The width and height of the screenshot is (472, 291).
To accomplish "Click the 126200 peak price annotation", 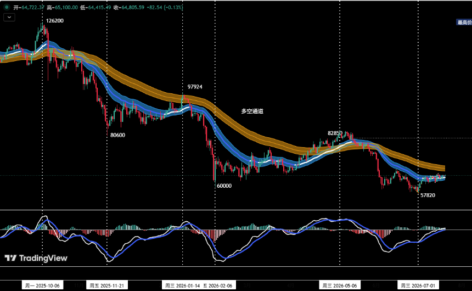I will click(x=55, y=21).
